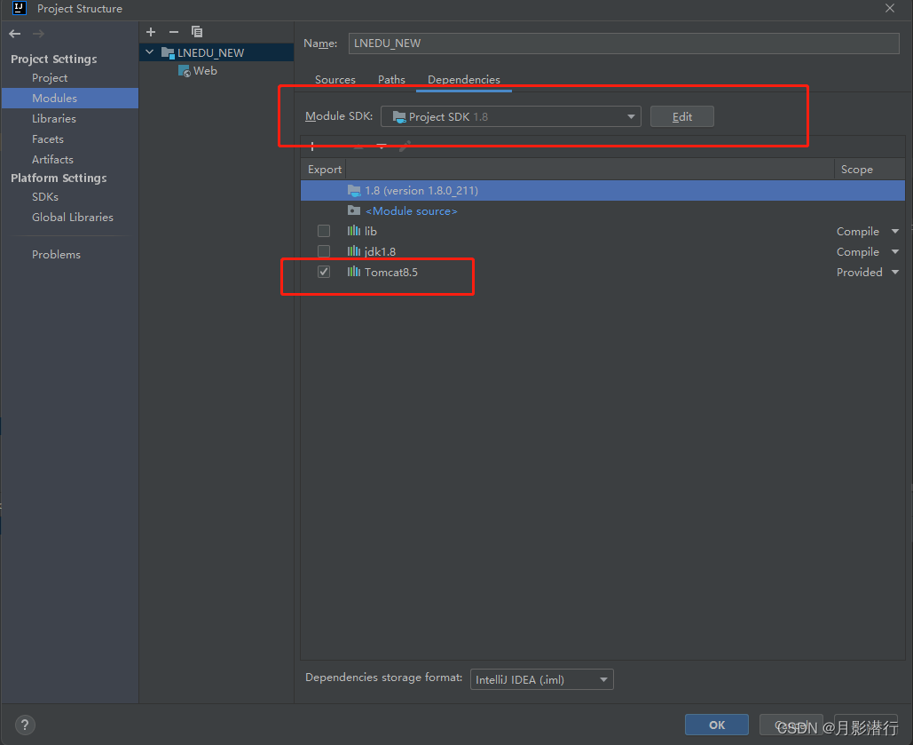Click the LNEDU_NEW module folder icon

(168, 52)
